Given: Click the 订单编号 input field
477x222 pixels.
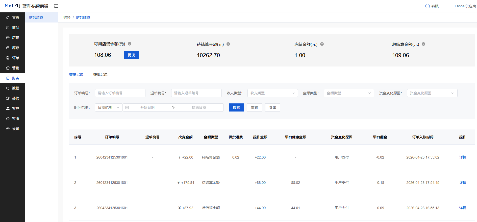Looking at the screenshot, I should [120, 93].
